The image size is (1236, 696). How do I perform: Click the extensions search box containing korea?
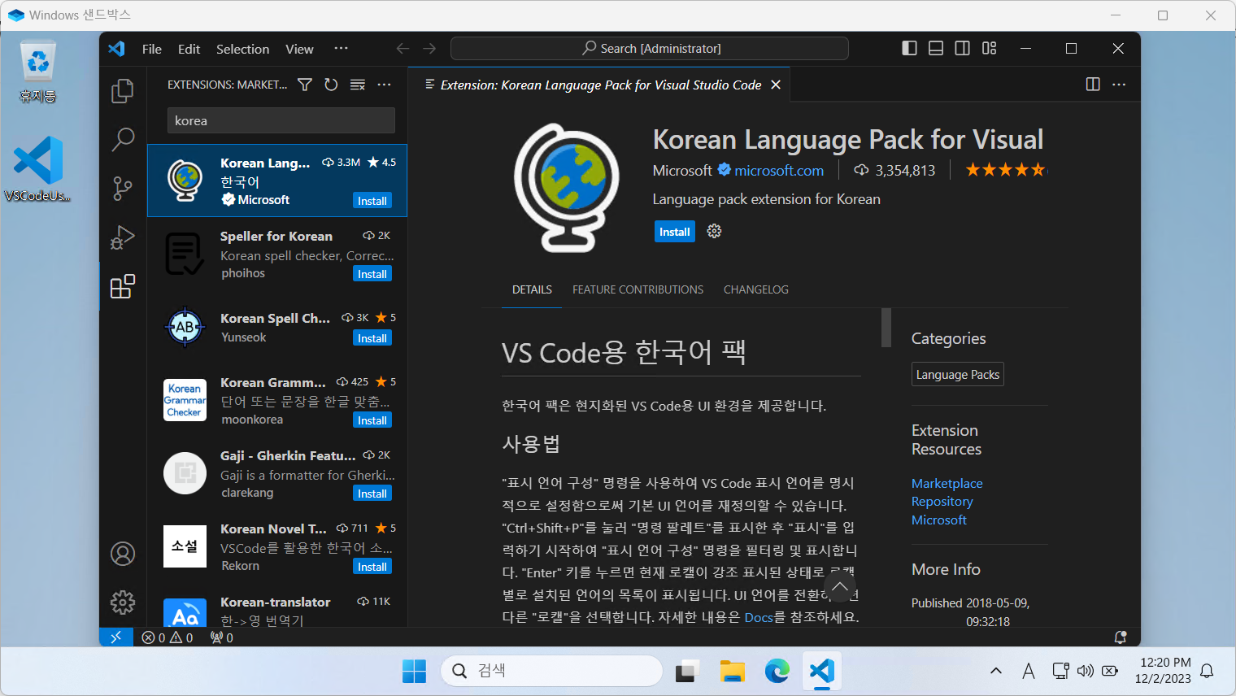[x=281, y=120]
